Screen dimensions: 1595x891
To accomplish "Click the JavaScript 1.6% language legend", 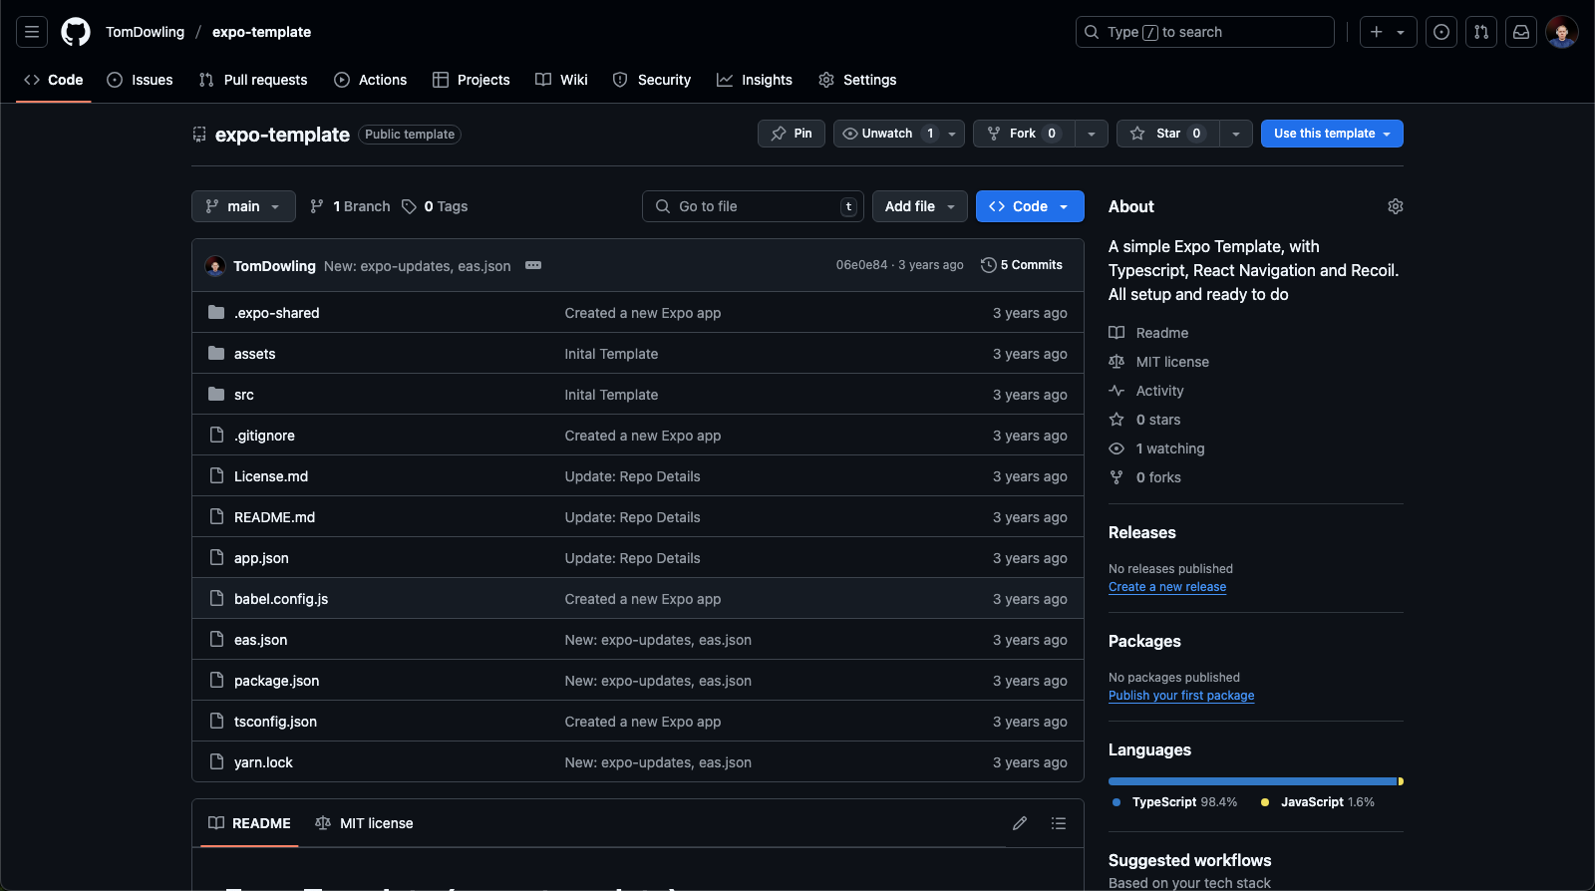I will (x=1318, y=802).
